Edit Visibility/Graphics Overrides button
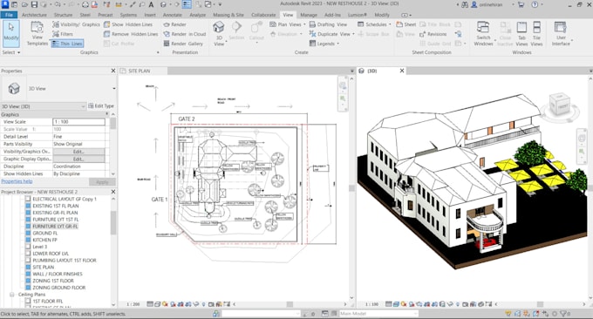The height and width of the screenshot is (319, 593). (x=78, y=152)
